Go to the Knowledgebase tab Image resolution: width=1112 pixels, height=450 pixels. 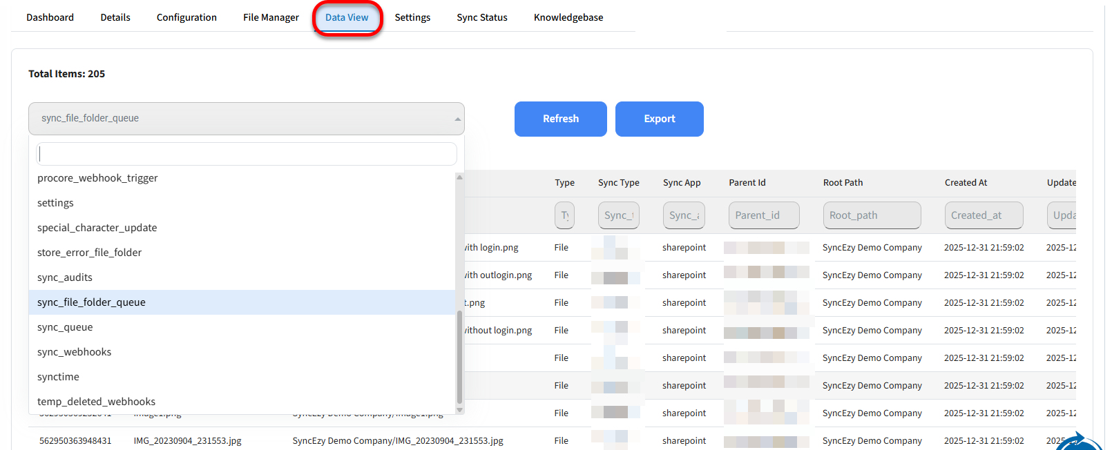pos(568,17)
